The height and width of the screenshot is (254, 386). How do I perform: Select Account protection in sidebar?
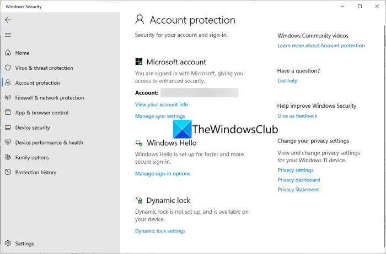coord(37,83)
